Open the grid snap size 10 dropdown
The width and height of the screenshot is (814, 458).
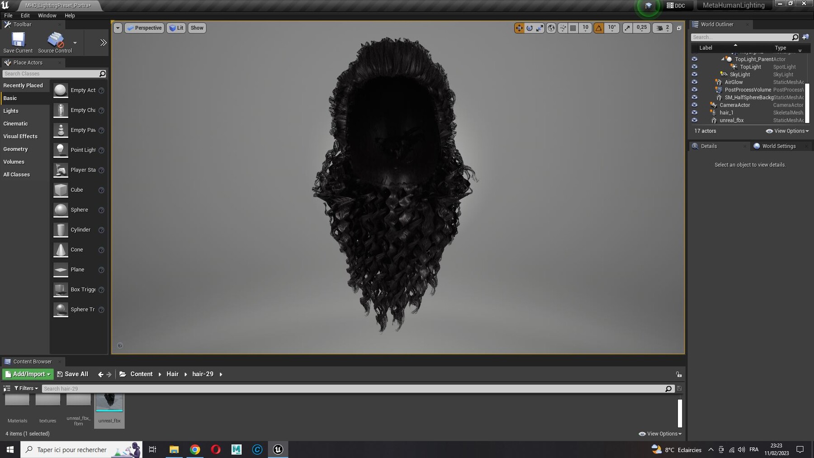[x=585, y=28]
